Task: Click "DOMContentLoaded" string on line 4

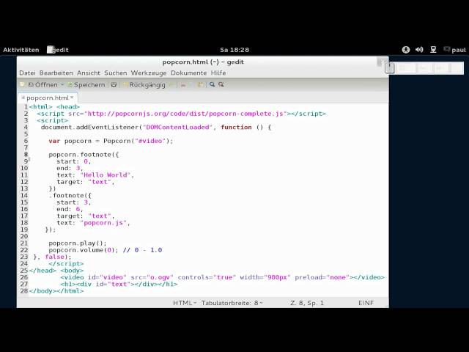Action: point(177,127)
